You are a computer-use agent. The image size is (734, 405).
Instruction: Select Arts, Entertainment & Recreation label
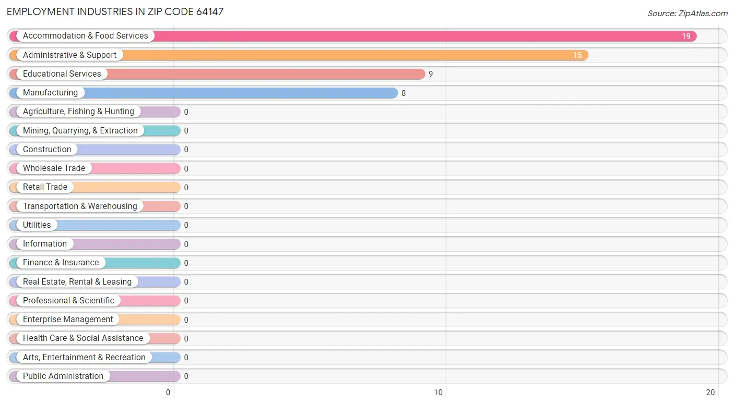click(84, 357)
